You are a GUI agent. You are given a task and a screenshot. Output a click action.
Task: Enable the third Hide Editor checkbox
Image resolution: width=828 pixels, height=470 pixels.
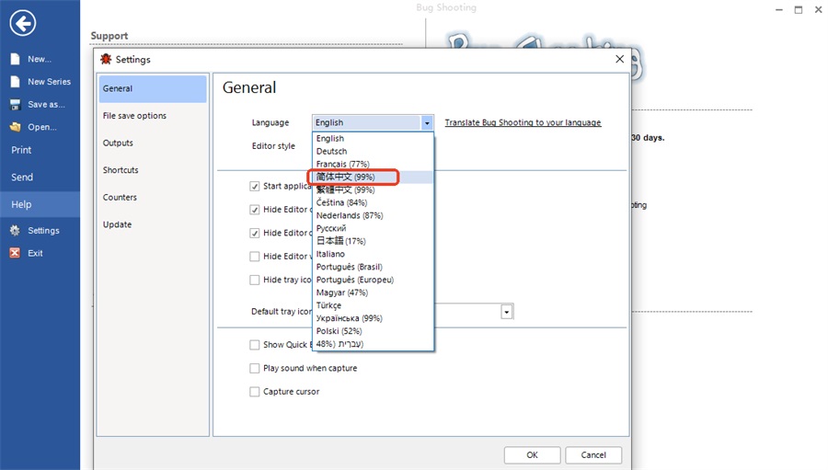click(255, 256)
